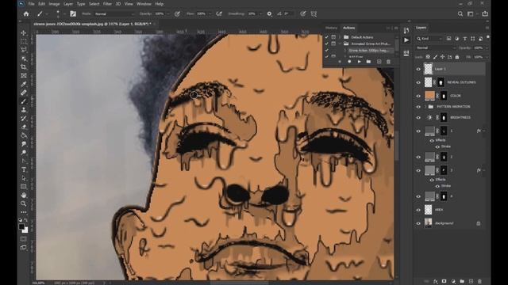This screenshot has width=508, height=285.
Task: Open the brush settings panel icon
Action: pyautogui.click(x=73, y=14)
